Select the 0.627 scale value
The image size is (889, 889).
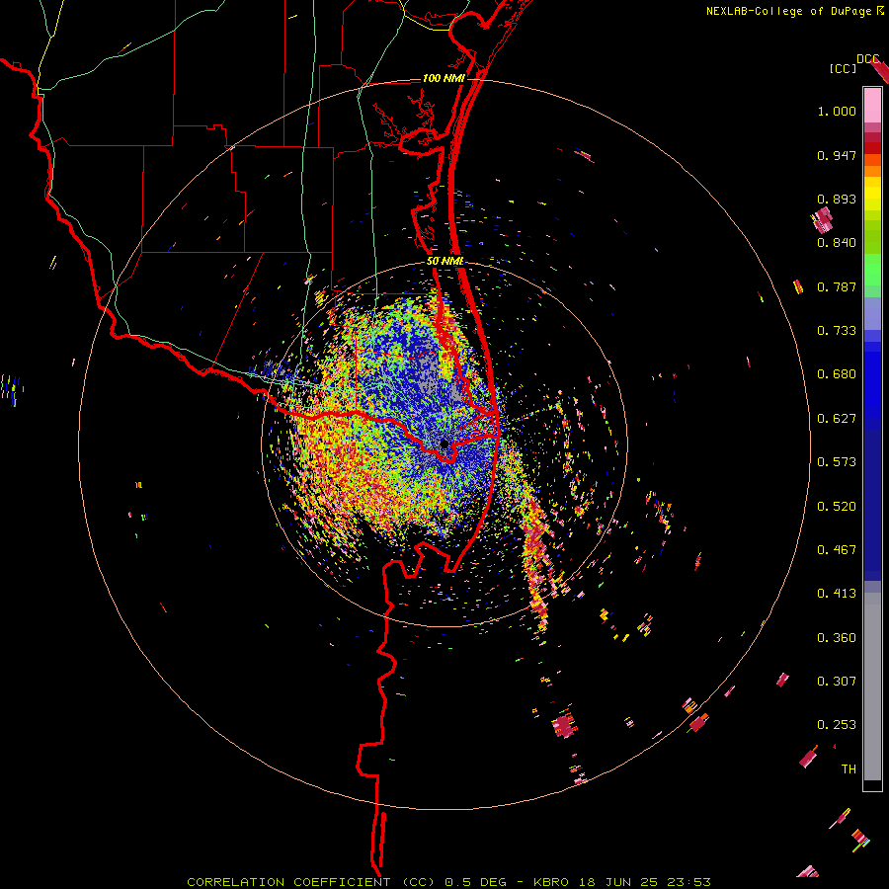[x=837, y=419]
